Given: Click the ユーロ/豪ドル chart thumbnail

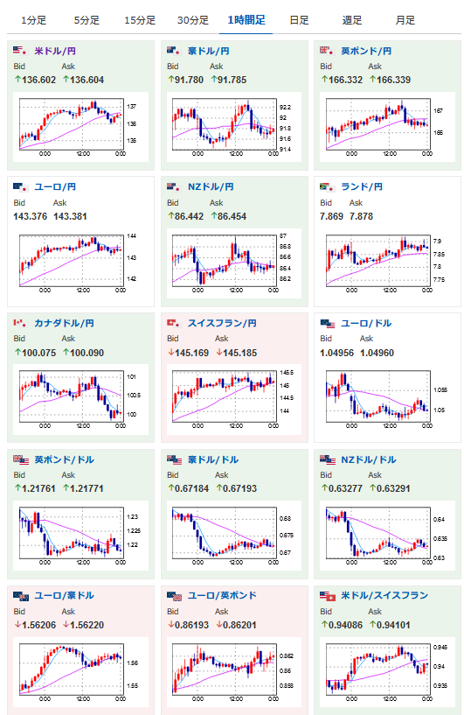Looking at the screenshot, I should (80, 672).
